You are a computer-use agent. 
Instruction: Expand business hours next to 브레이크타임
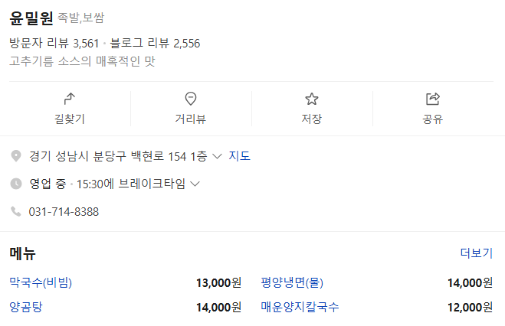[195, 184]
